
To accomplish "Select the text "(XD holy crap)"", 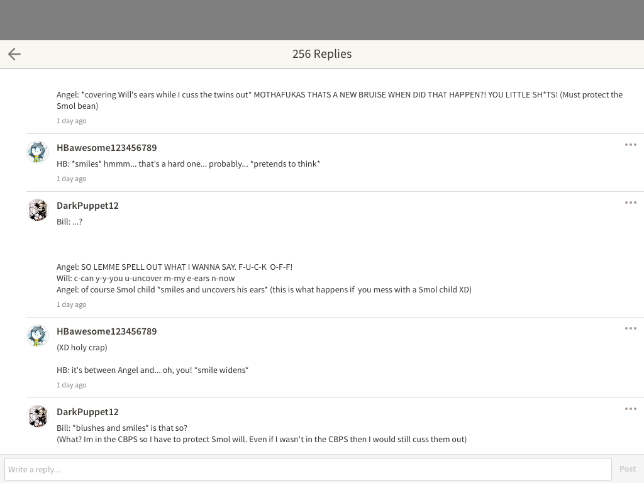I will click(x=82, y=347).
